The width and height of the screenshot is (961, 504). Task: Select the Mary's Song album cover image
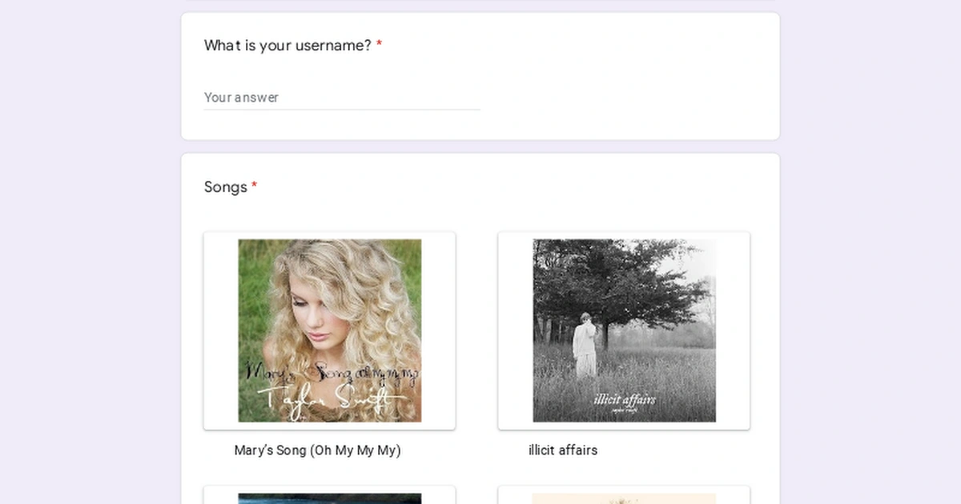pos(329,330)
